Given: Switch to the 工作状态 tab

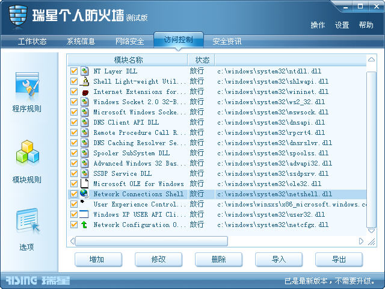Looking at the screenshot, I should tap(32, 42).
